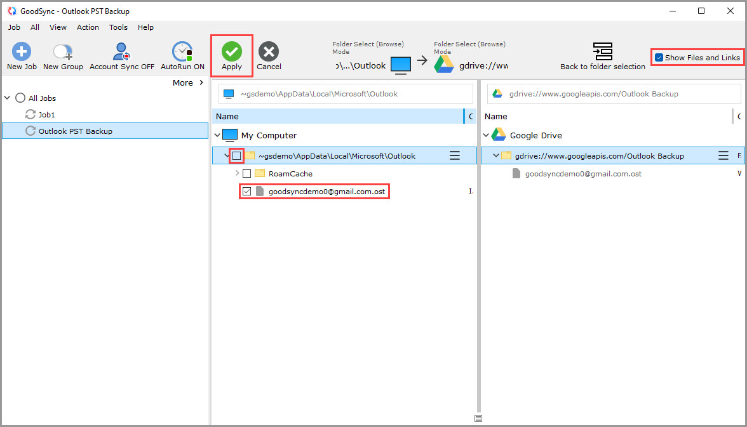747x427 pixels.
Task: Click the Job1 sync icon
Action: point(30,114)
